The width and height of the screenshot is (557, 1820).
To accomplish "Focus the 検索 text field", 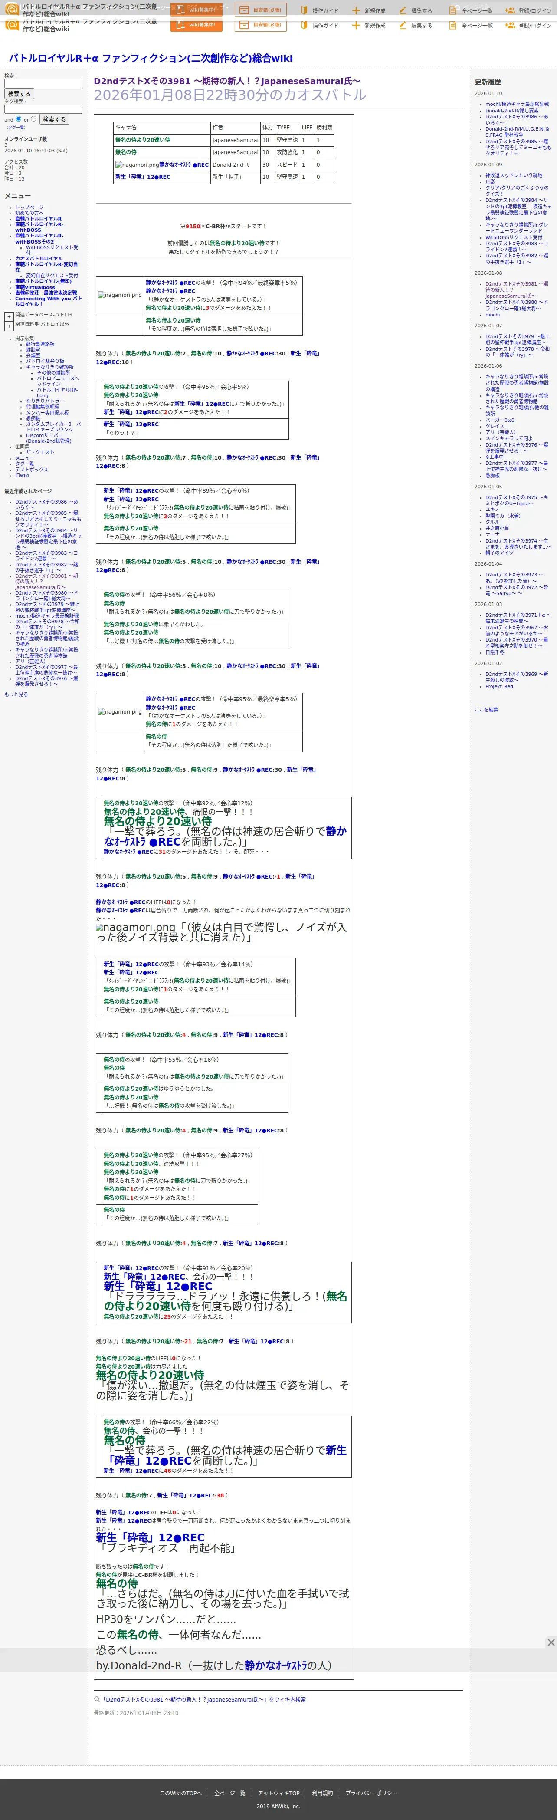I will coord(43,83).
